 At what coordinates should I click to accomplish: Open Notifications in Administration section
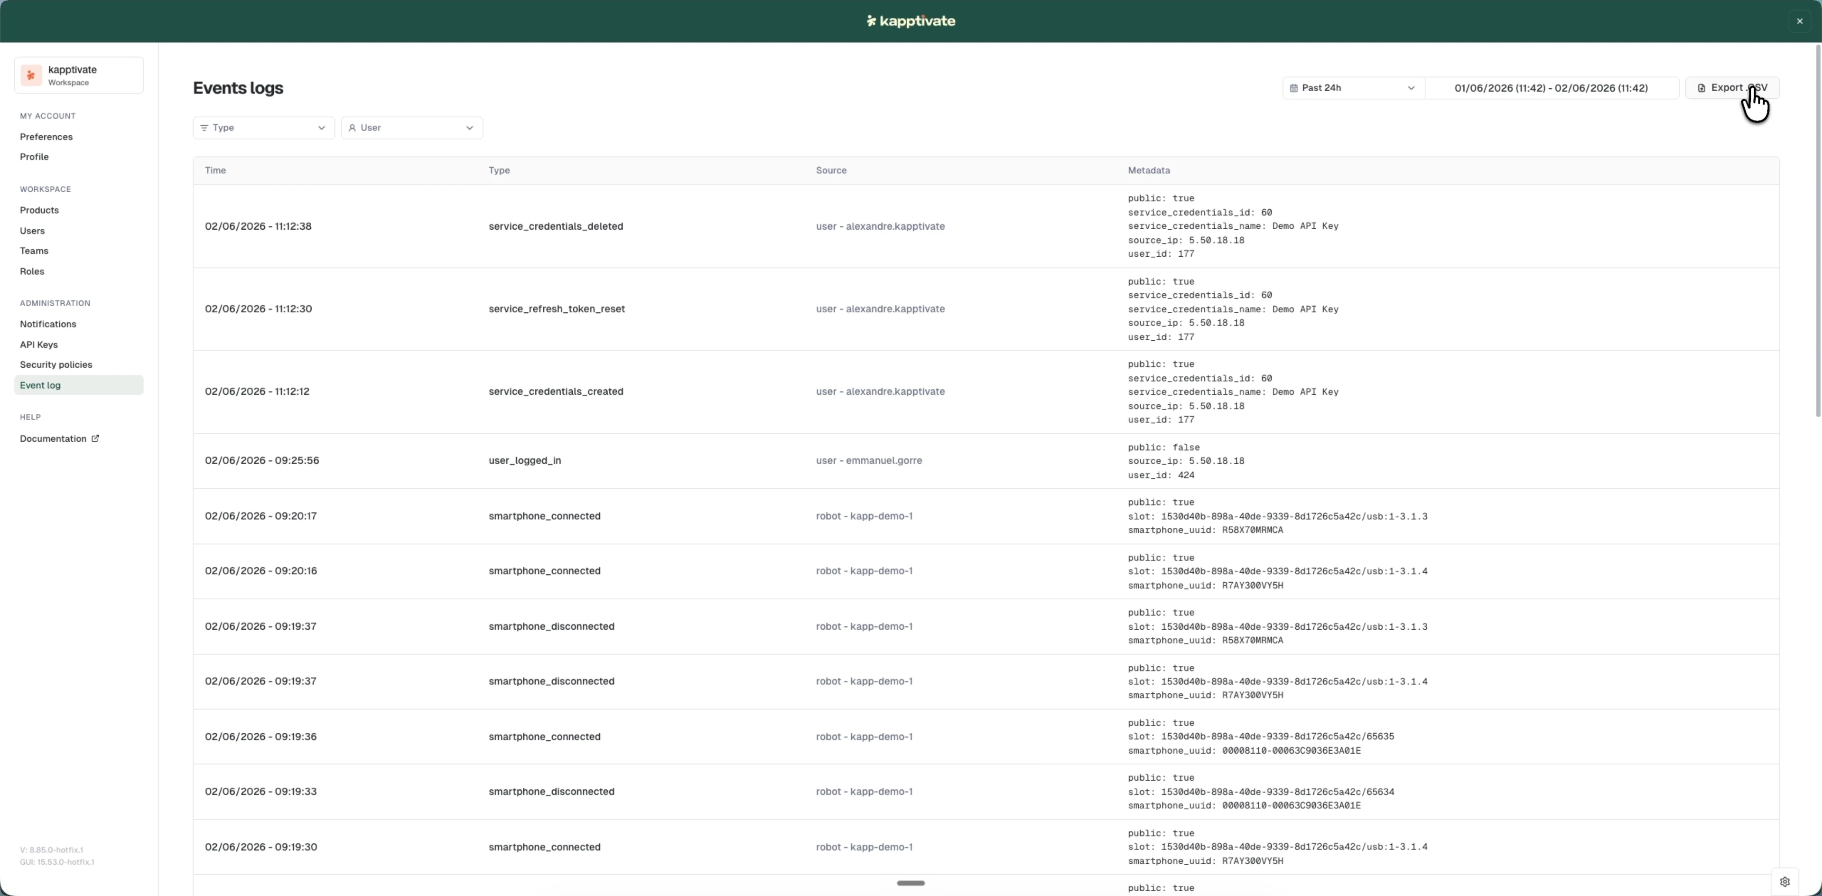pos(48,325)
